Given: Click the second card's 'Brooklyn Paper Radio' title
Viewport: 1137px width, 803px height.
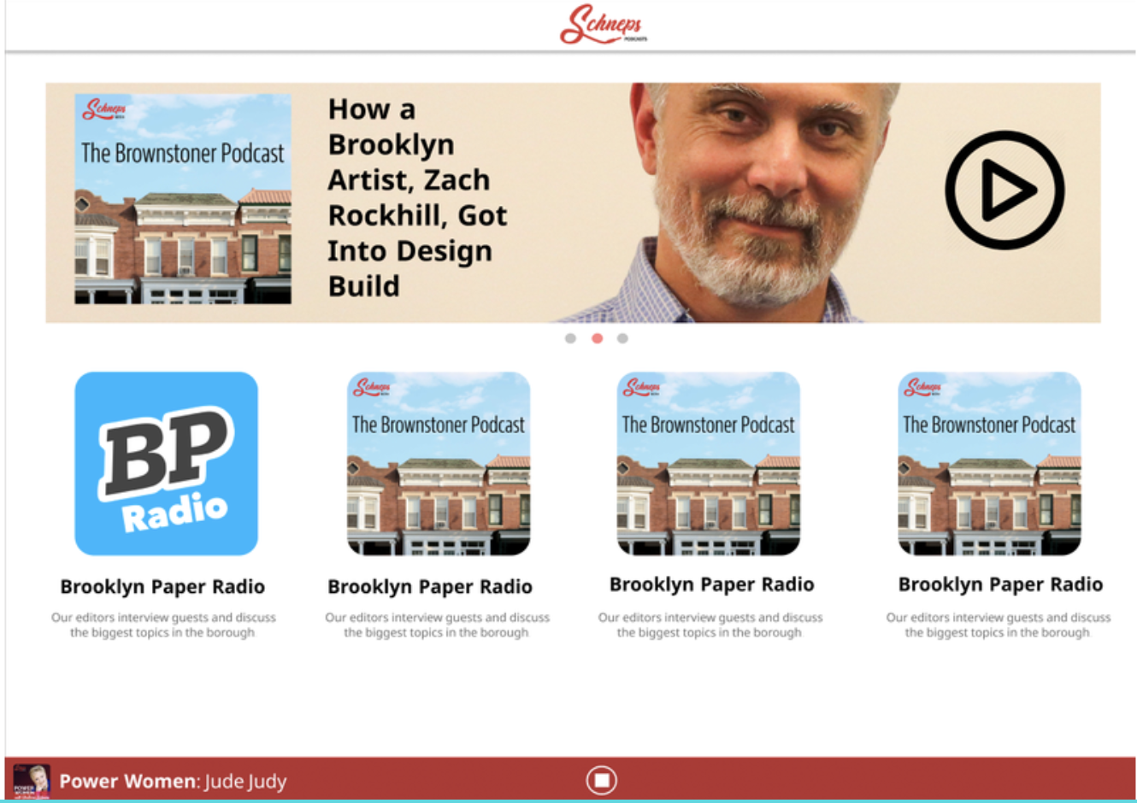Looking at the screenshot, I should [x=430, y=587].
